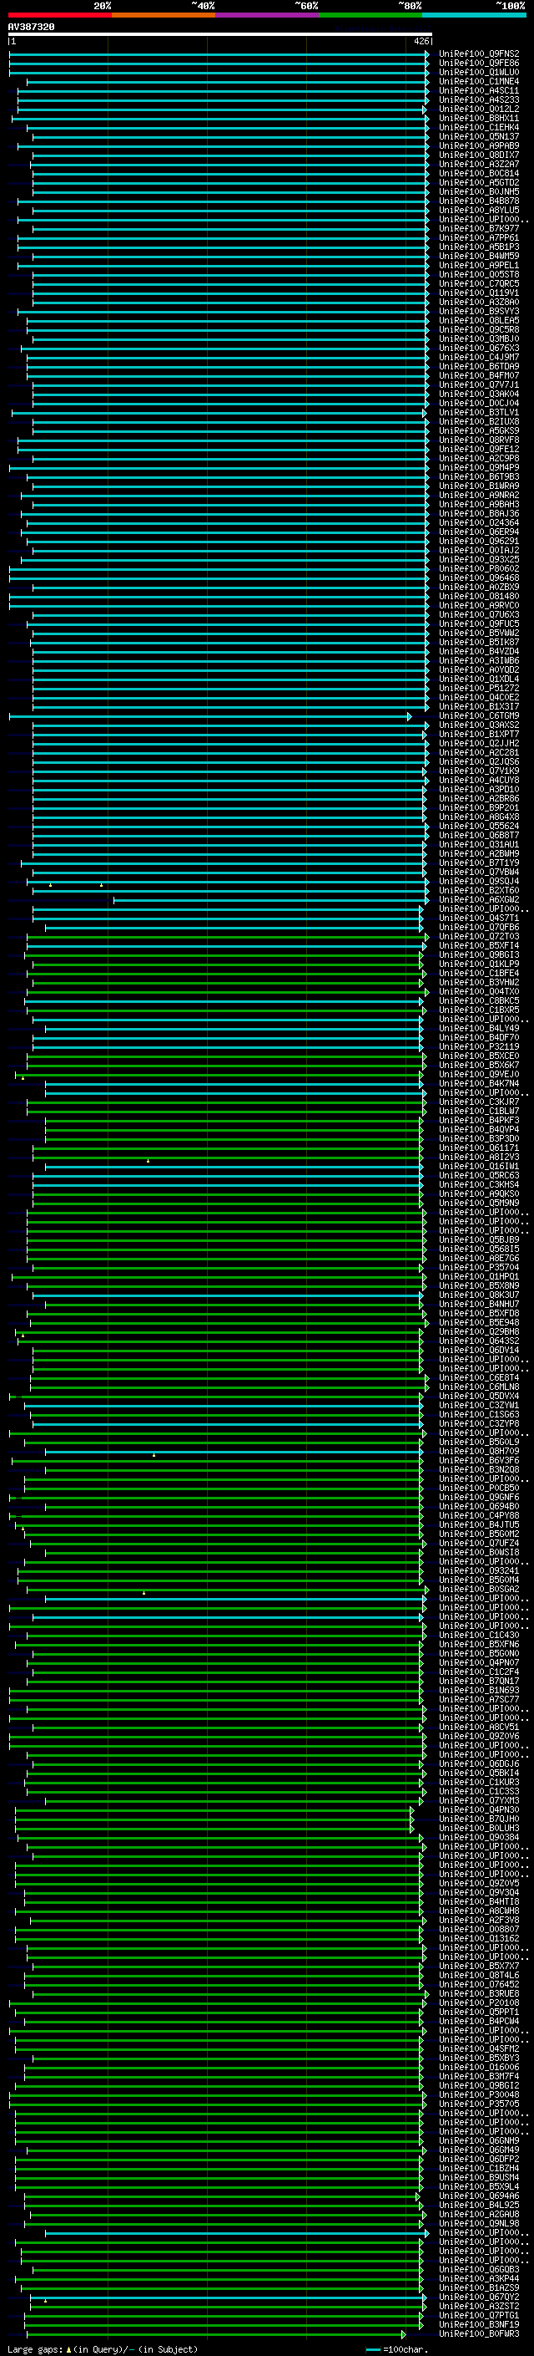Select UniRef100_A9PEL1 in the list

(479, 265)
